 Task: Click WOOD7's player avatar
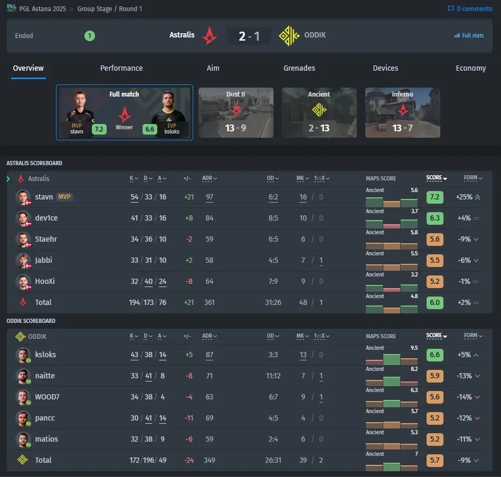tap(23, 397)
